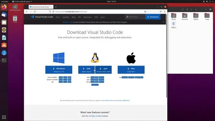Open system status menu in top bar

pyautogui.click(x=208, y=1)
